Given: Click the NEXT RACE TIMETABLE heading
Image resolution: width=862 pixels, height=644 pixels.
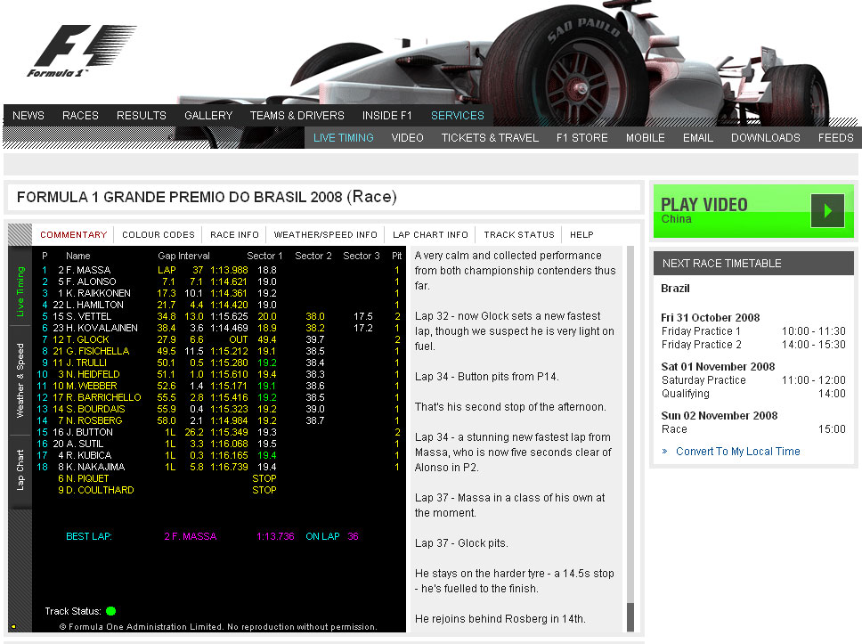Looking at the screenshot, I should (x=722, y=264).
